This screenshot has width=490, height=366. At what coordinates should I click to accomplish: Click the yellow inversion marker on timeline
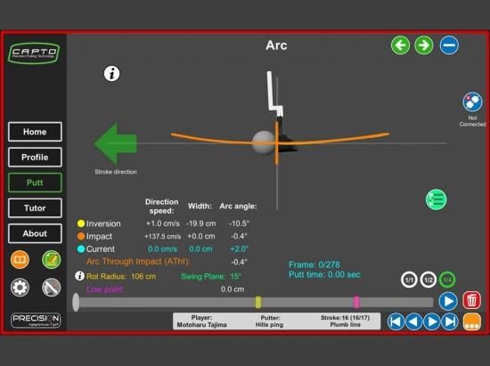click(258, 302)
